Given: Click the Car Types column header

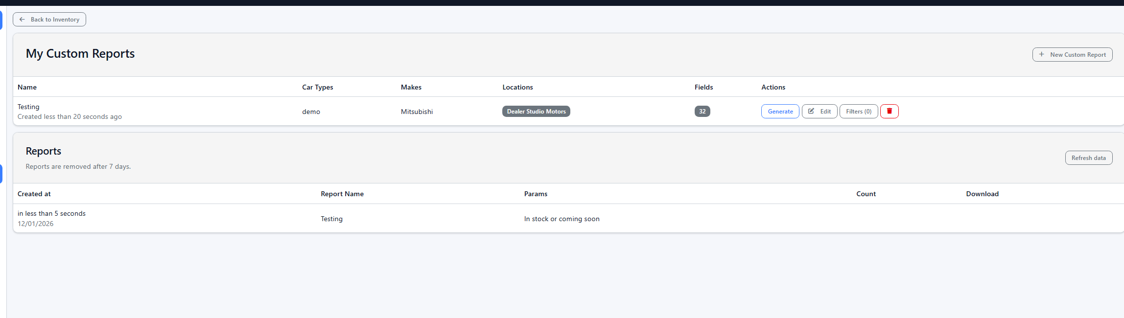Looking at the screenshot, I should (317, 87).
